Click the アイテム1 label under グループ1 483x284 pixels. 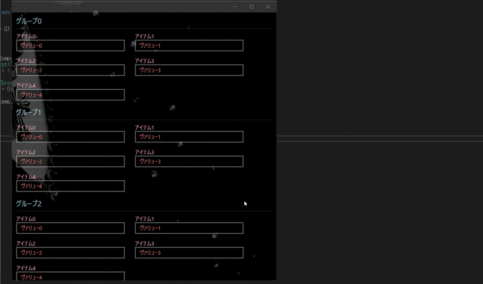point(144,127)
